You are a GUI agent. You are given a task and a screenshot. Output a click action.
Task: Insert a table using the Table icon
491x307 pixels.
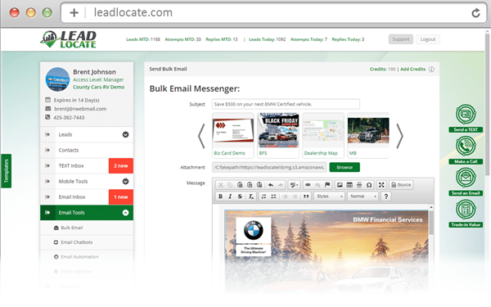[349, 185]
